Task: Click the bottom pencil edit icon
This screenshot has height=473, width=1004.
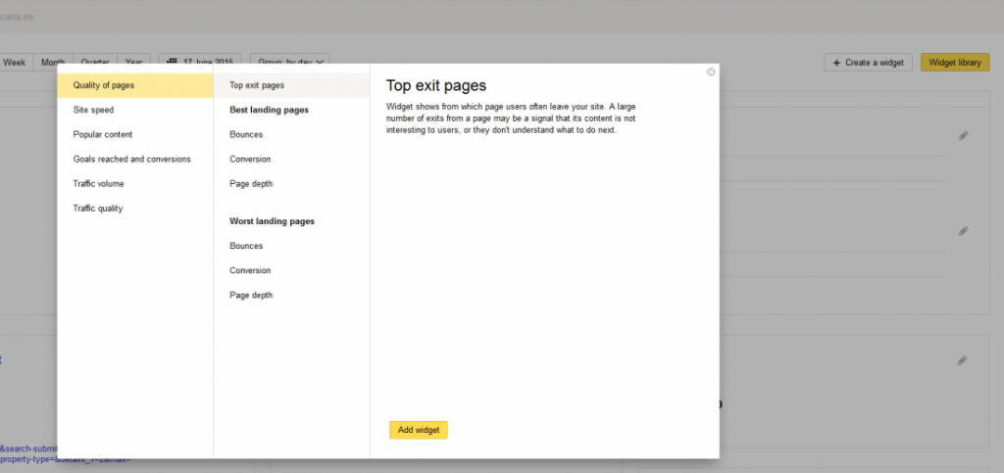Action: click(x=963, y=361)
